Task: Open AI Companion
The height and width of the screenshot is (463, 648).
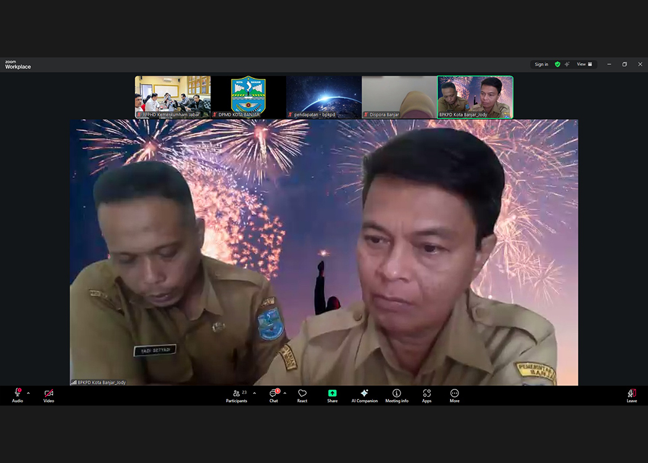Action: point(364,394)
